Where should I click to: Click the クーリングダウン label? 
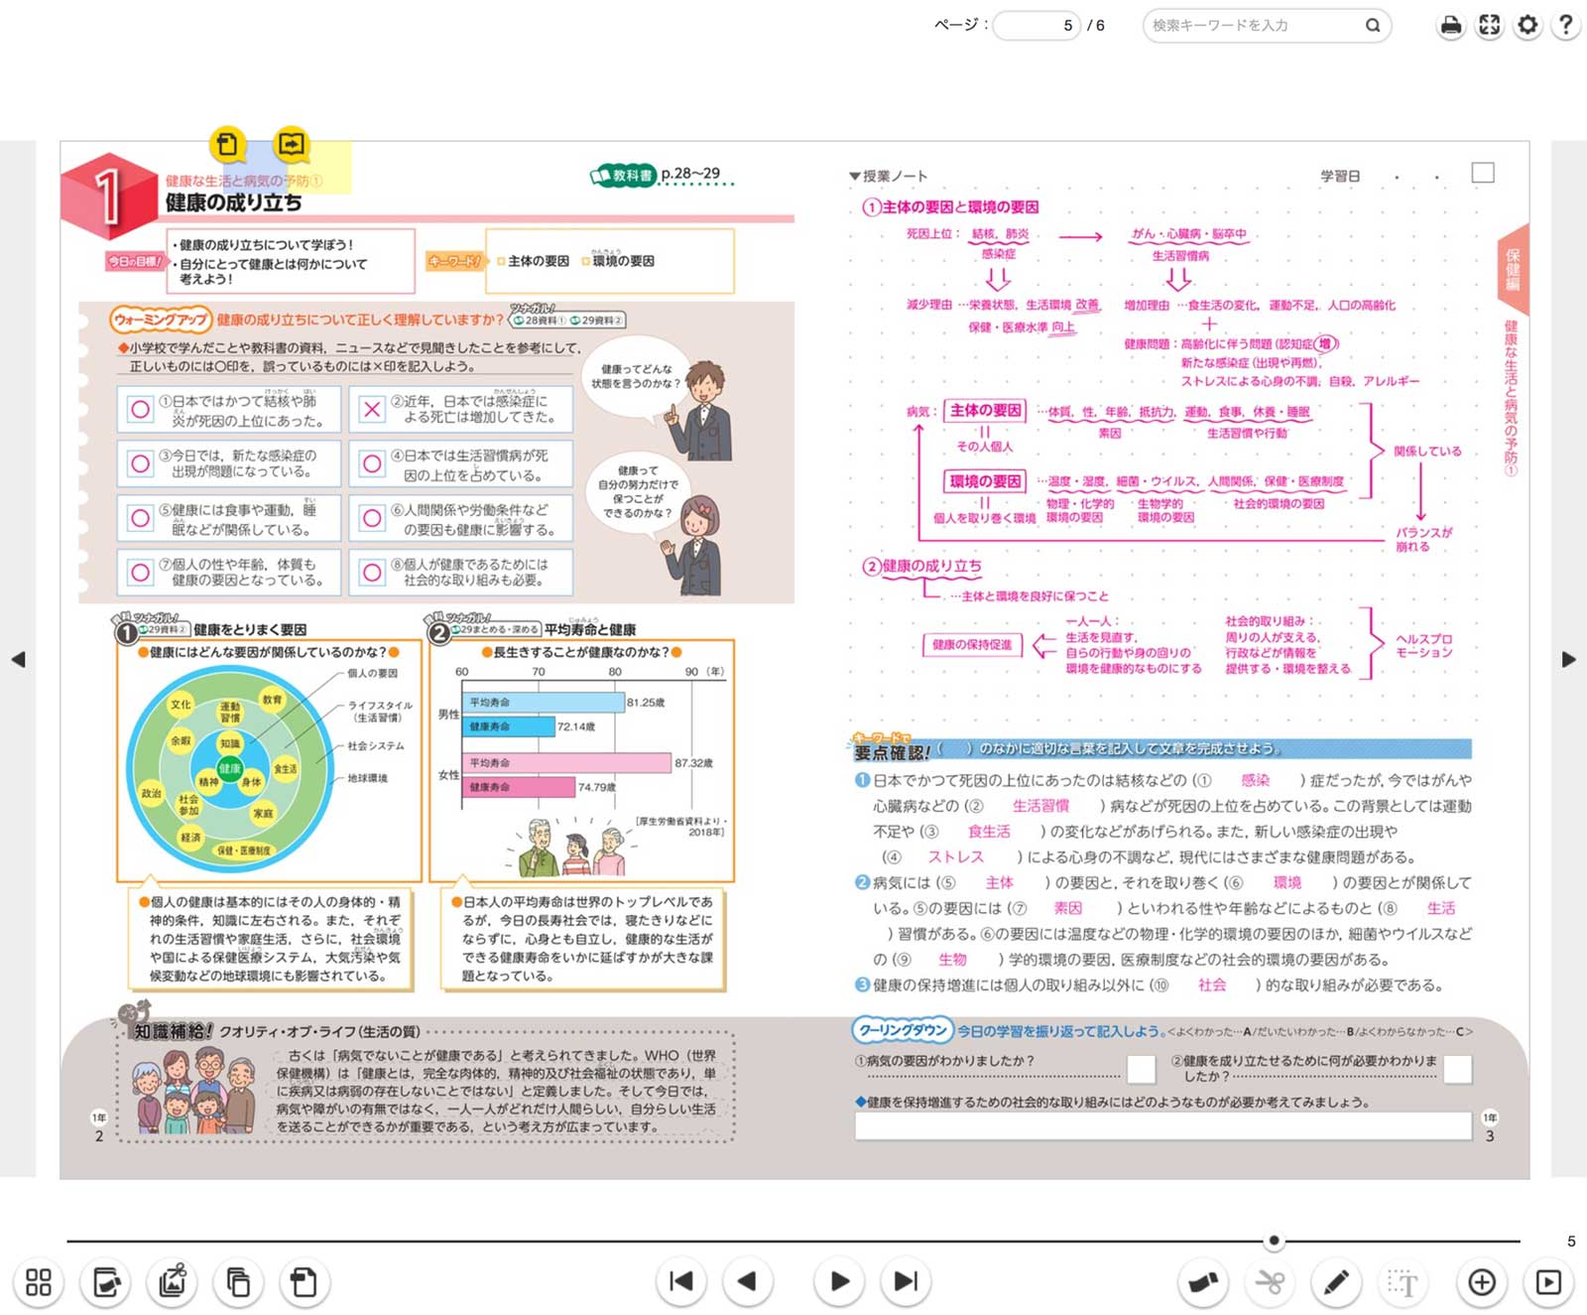(902, 1030)
